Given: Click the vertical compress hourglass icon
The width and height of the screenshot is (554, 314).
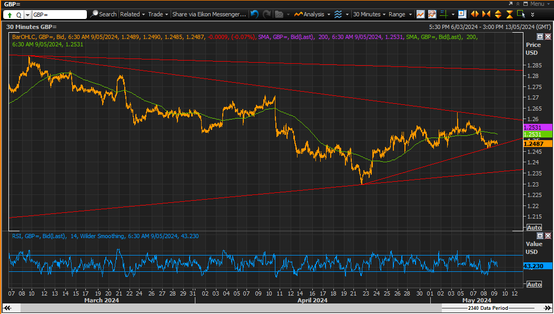Looking at the screenshot, I should click(509, 14).
